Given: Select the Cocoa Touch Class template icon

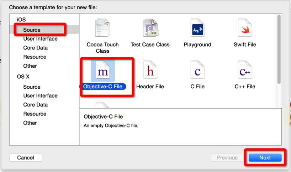Looking at the screenshot, I should [x=102, y=28].
